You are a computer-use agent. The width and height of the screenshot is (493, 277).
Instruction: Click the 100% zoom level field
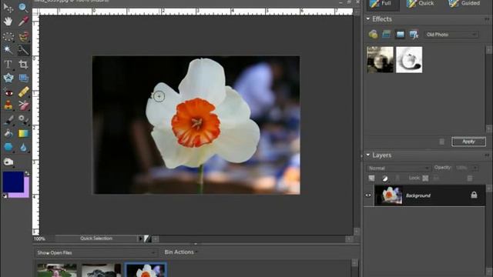[x=40, y=239]
